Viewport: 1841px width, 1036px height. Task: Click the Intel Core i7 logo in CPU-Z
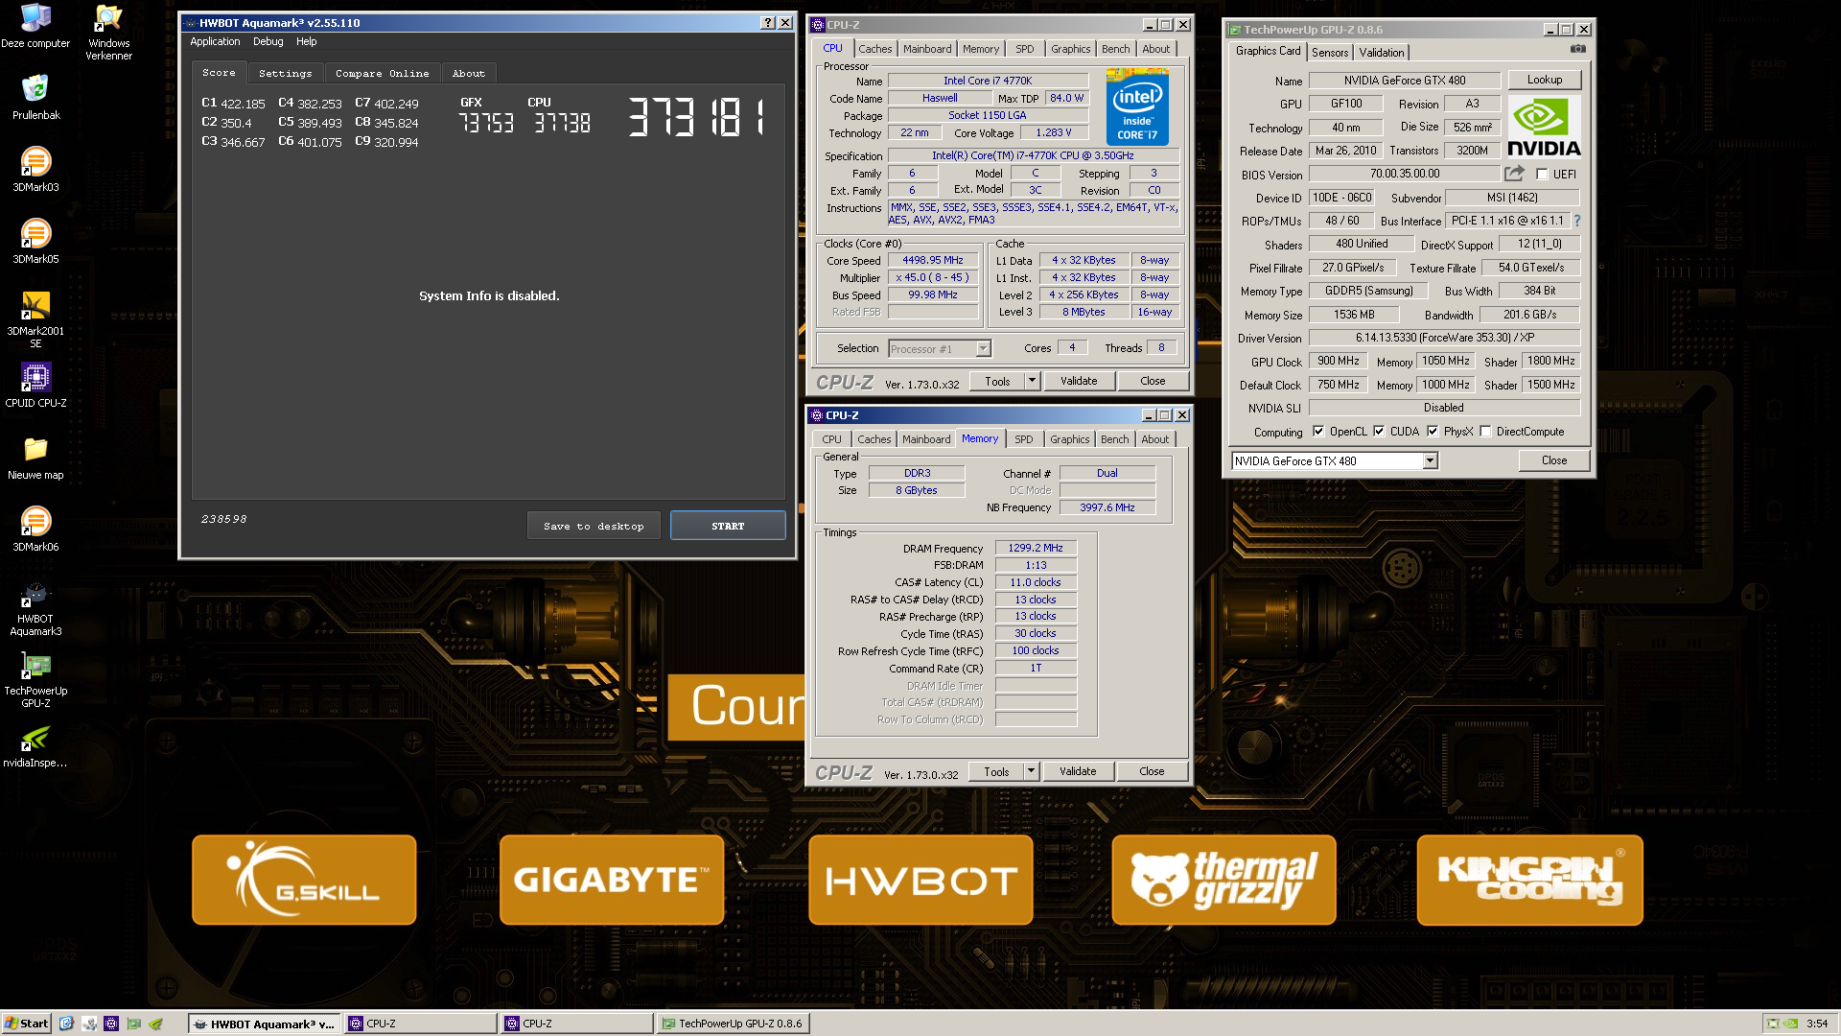click(1137, 106)
